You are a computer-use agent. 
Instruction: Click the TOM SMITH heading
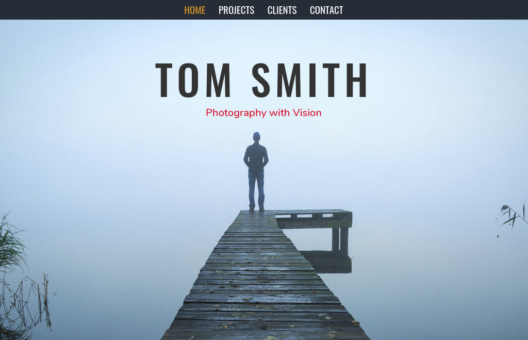pos(261,80)
